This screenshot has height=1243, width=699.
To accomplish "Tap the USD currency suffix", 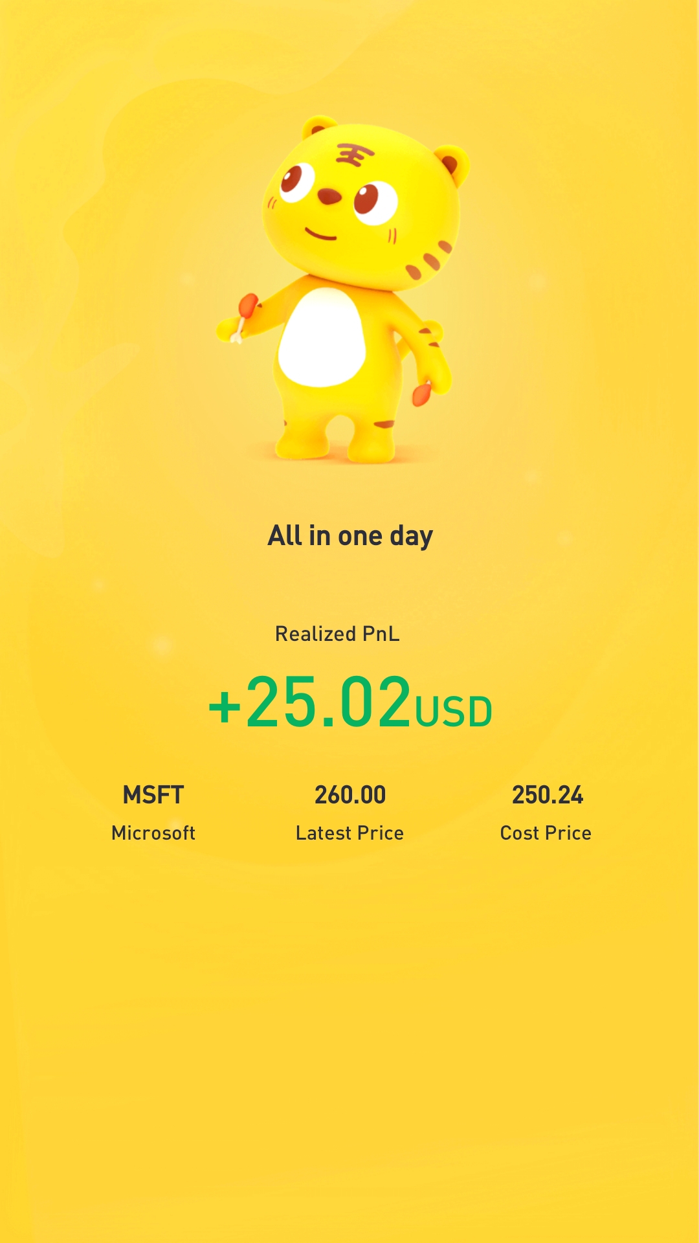I will point(454,711).
